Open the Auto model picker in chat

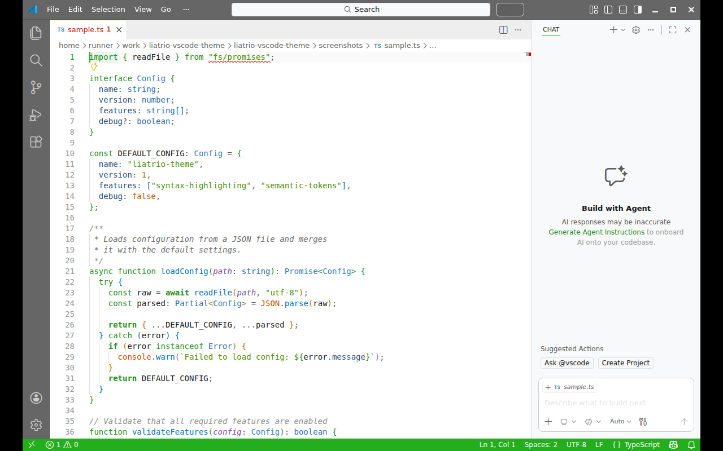point(620,421)
